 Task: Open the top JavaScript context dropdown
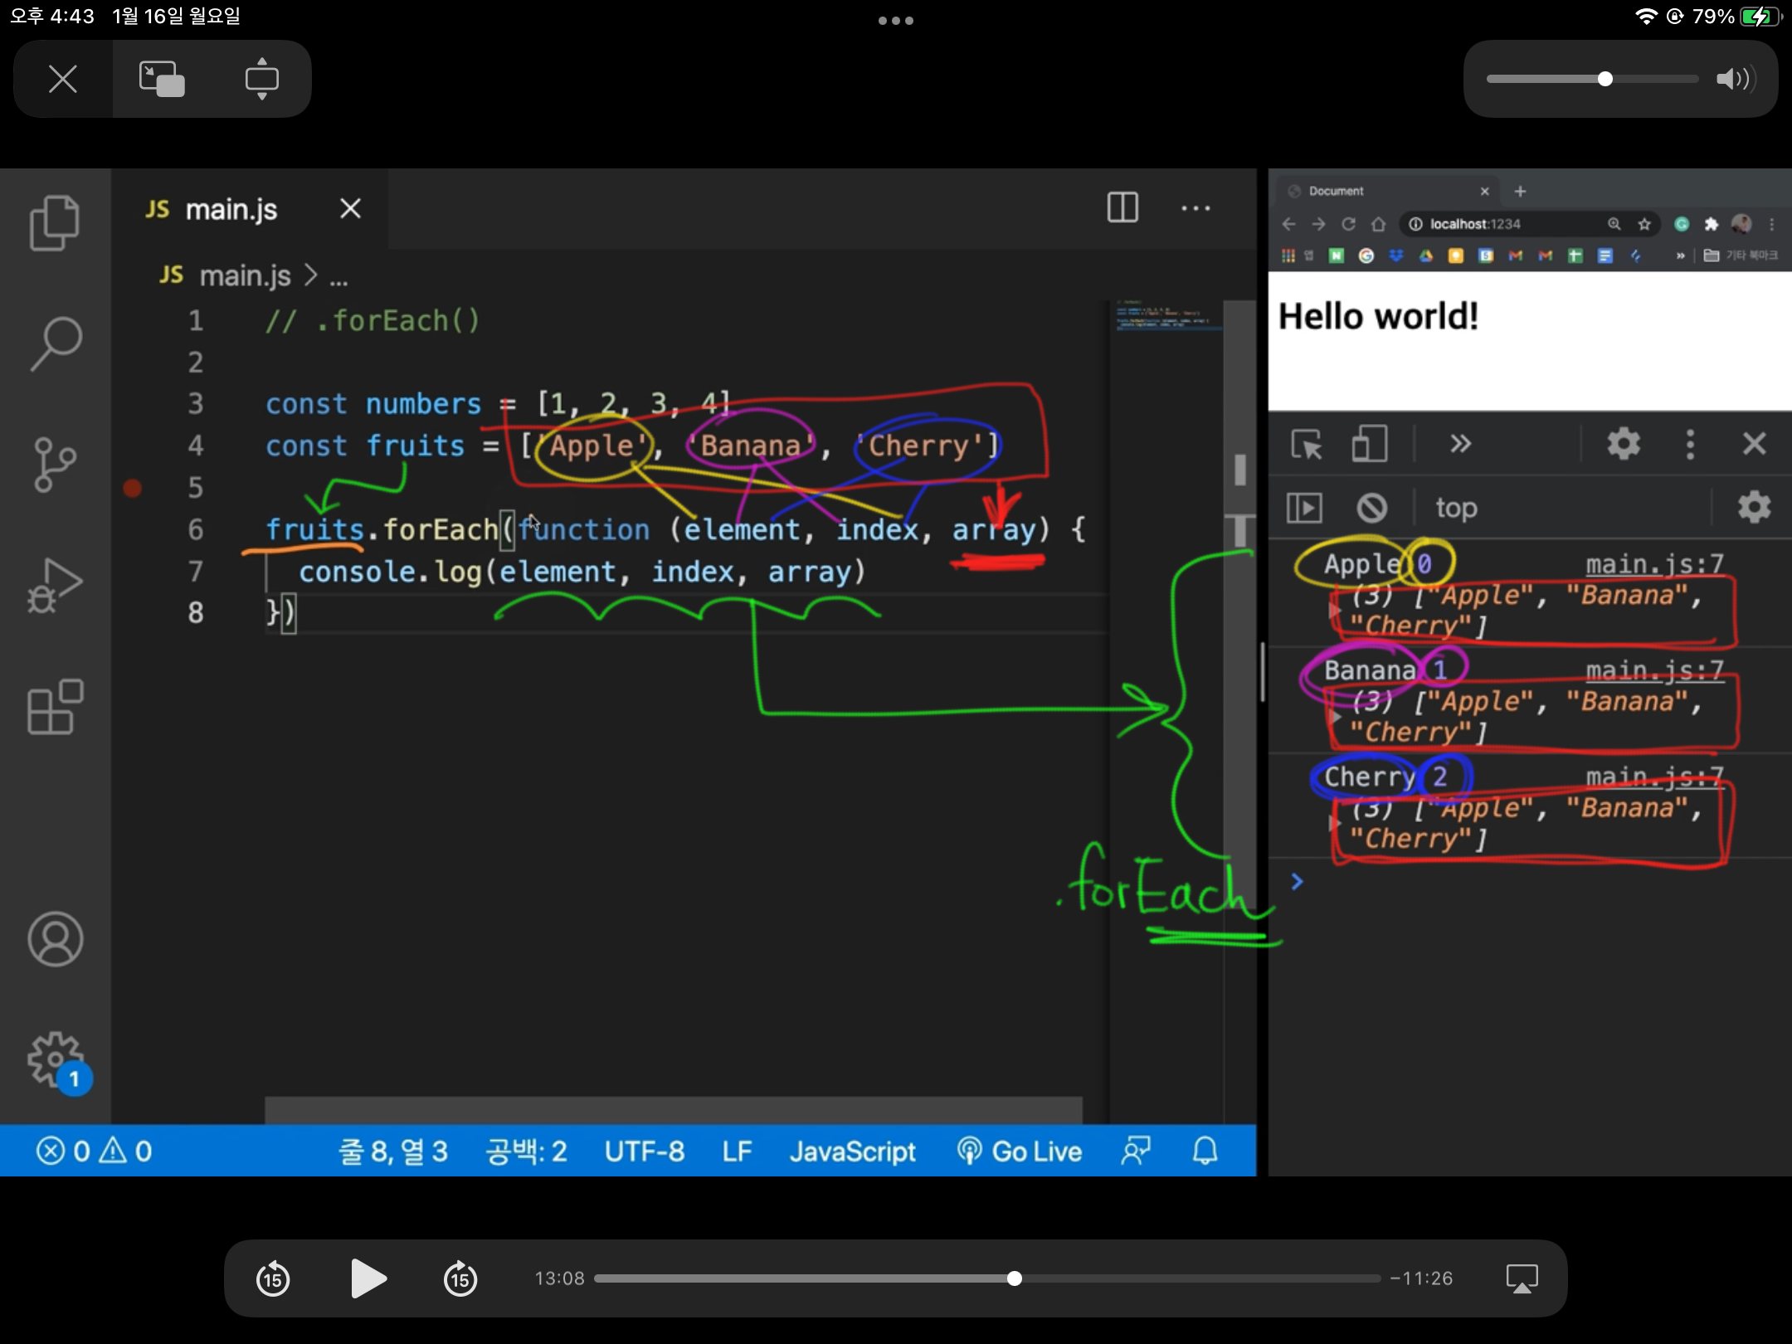point(1456,508)
